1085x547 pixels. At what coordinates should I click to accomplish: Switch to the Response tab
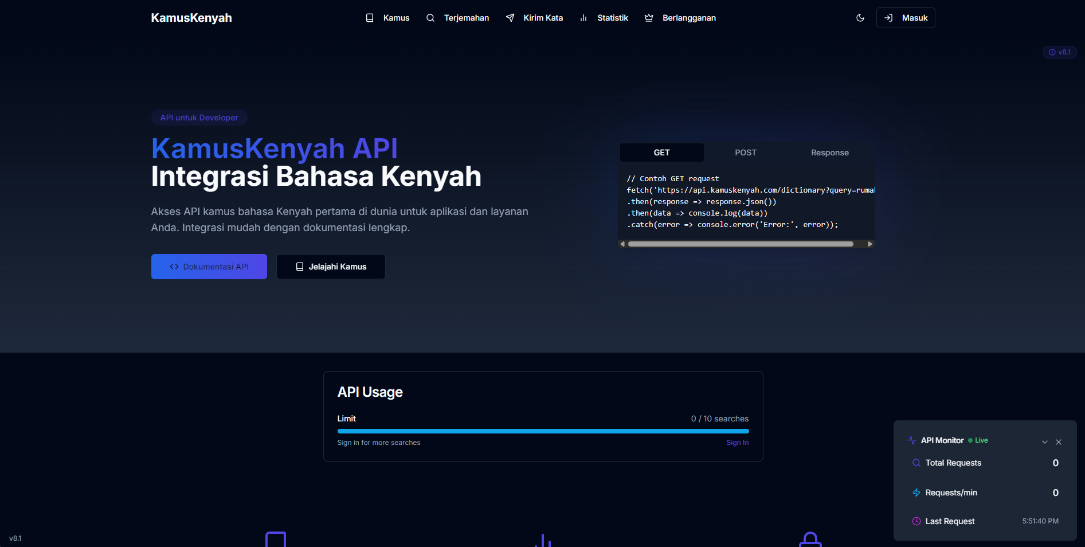829,153
